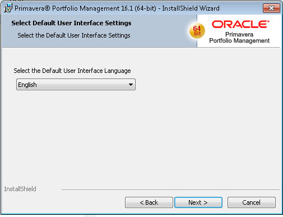This screenshot has width=283, height=217.
Task: Go back with the < Back button
Action: point(149,202)
